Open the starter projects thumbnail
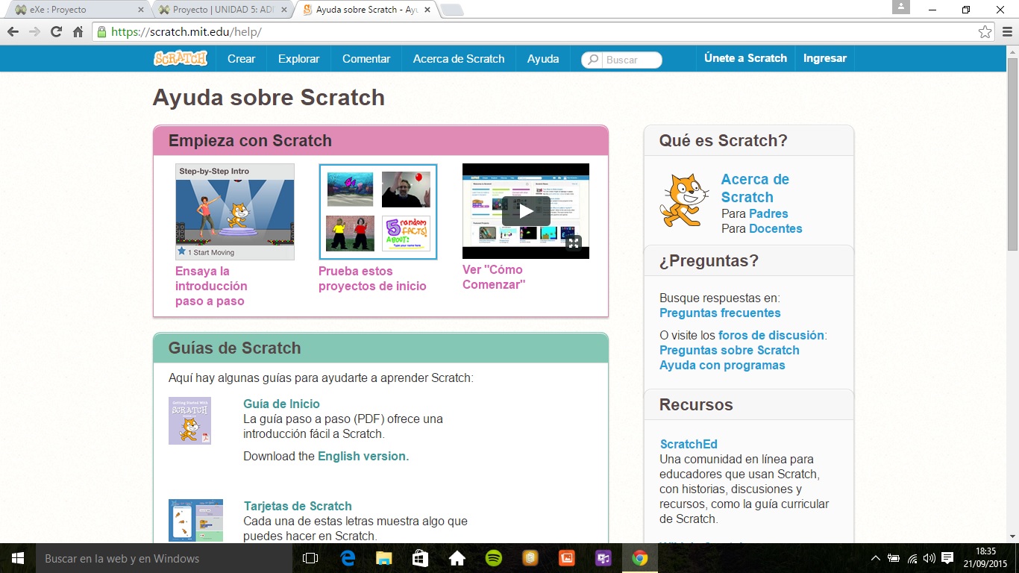The width and height of the screenshot is (1019, 573). click(x=378, y=212)
